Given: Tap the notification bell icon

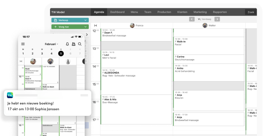Looking at the screenshot, I should (67, 44).
